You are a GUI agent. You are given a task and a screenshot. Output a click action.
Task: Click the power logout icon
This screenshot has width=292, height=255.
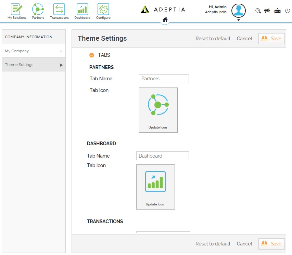coord(288,11)
